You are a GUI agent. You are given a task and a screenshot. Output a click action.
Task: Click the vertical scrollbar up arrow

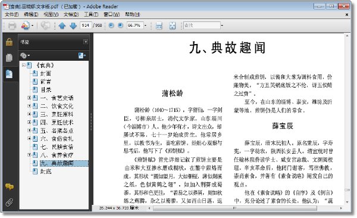pos(347,36)
